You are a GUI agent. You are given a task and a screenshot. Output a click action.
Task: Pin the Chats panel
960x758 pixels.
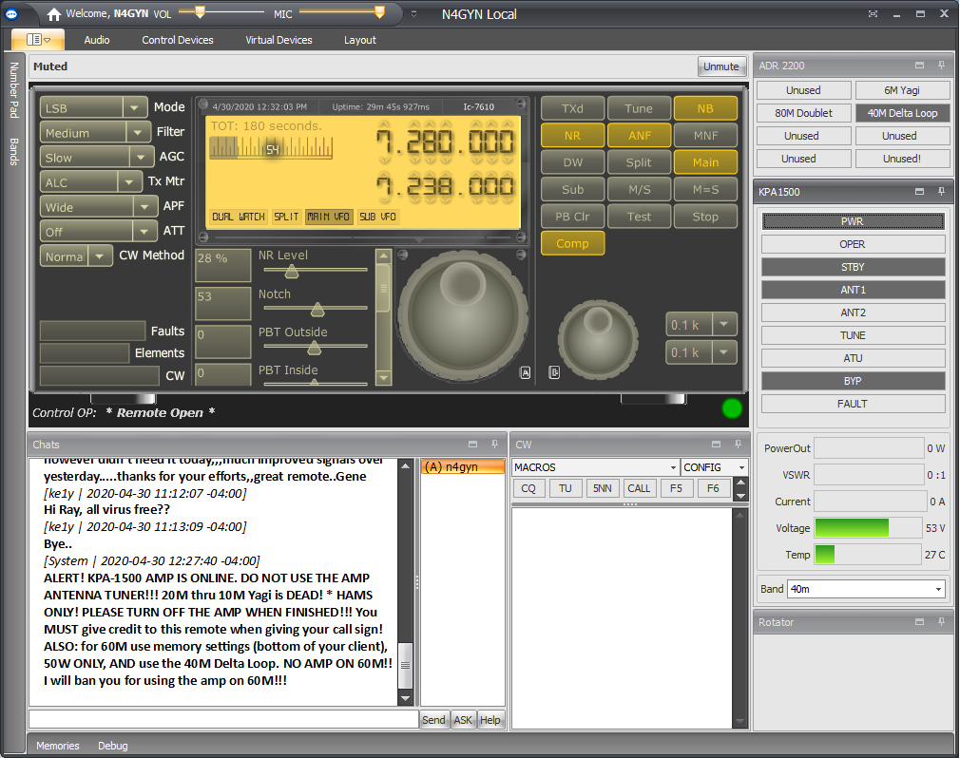coord(494,445)
